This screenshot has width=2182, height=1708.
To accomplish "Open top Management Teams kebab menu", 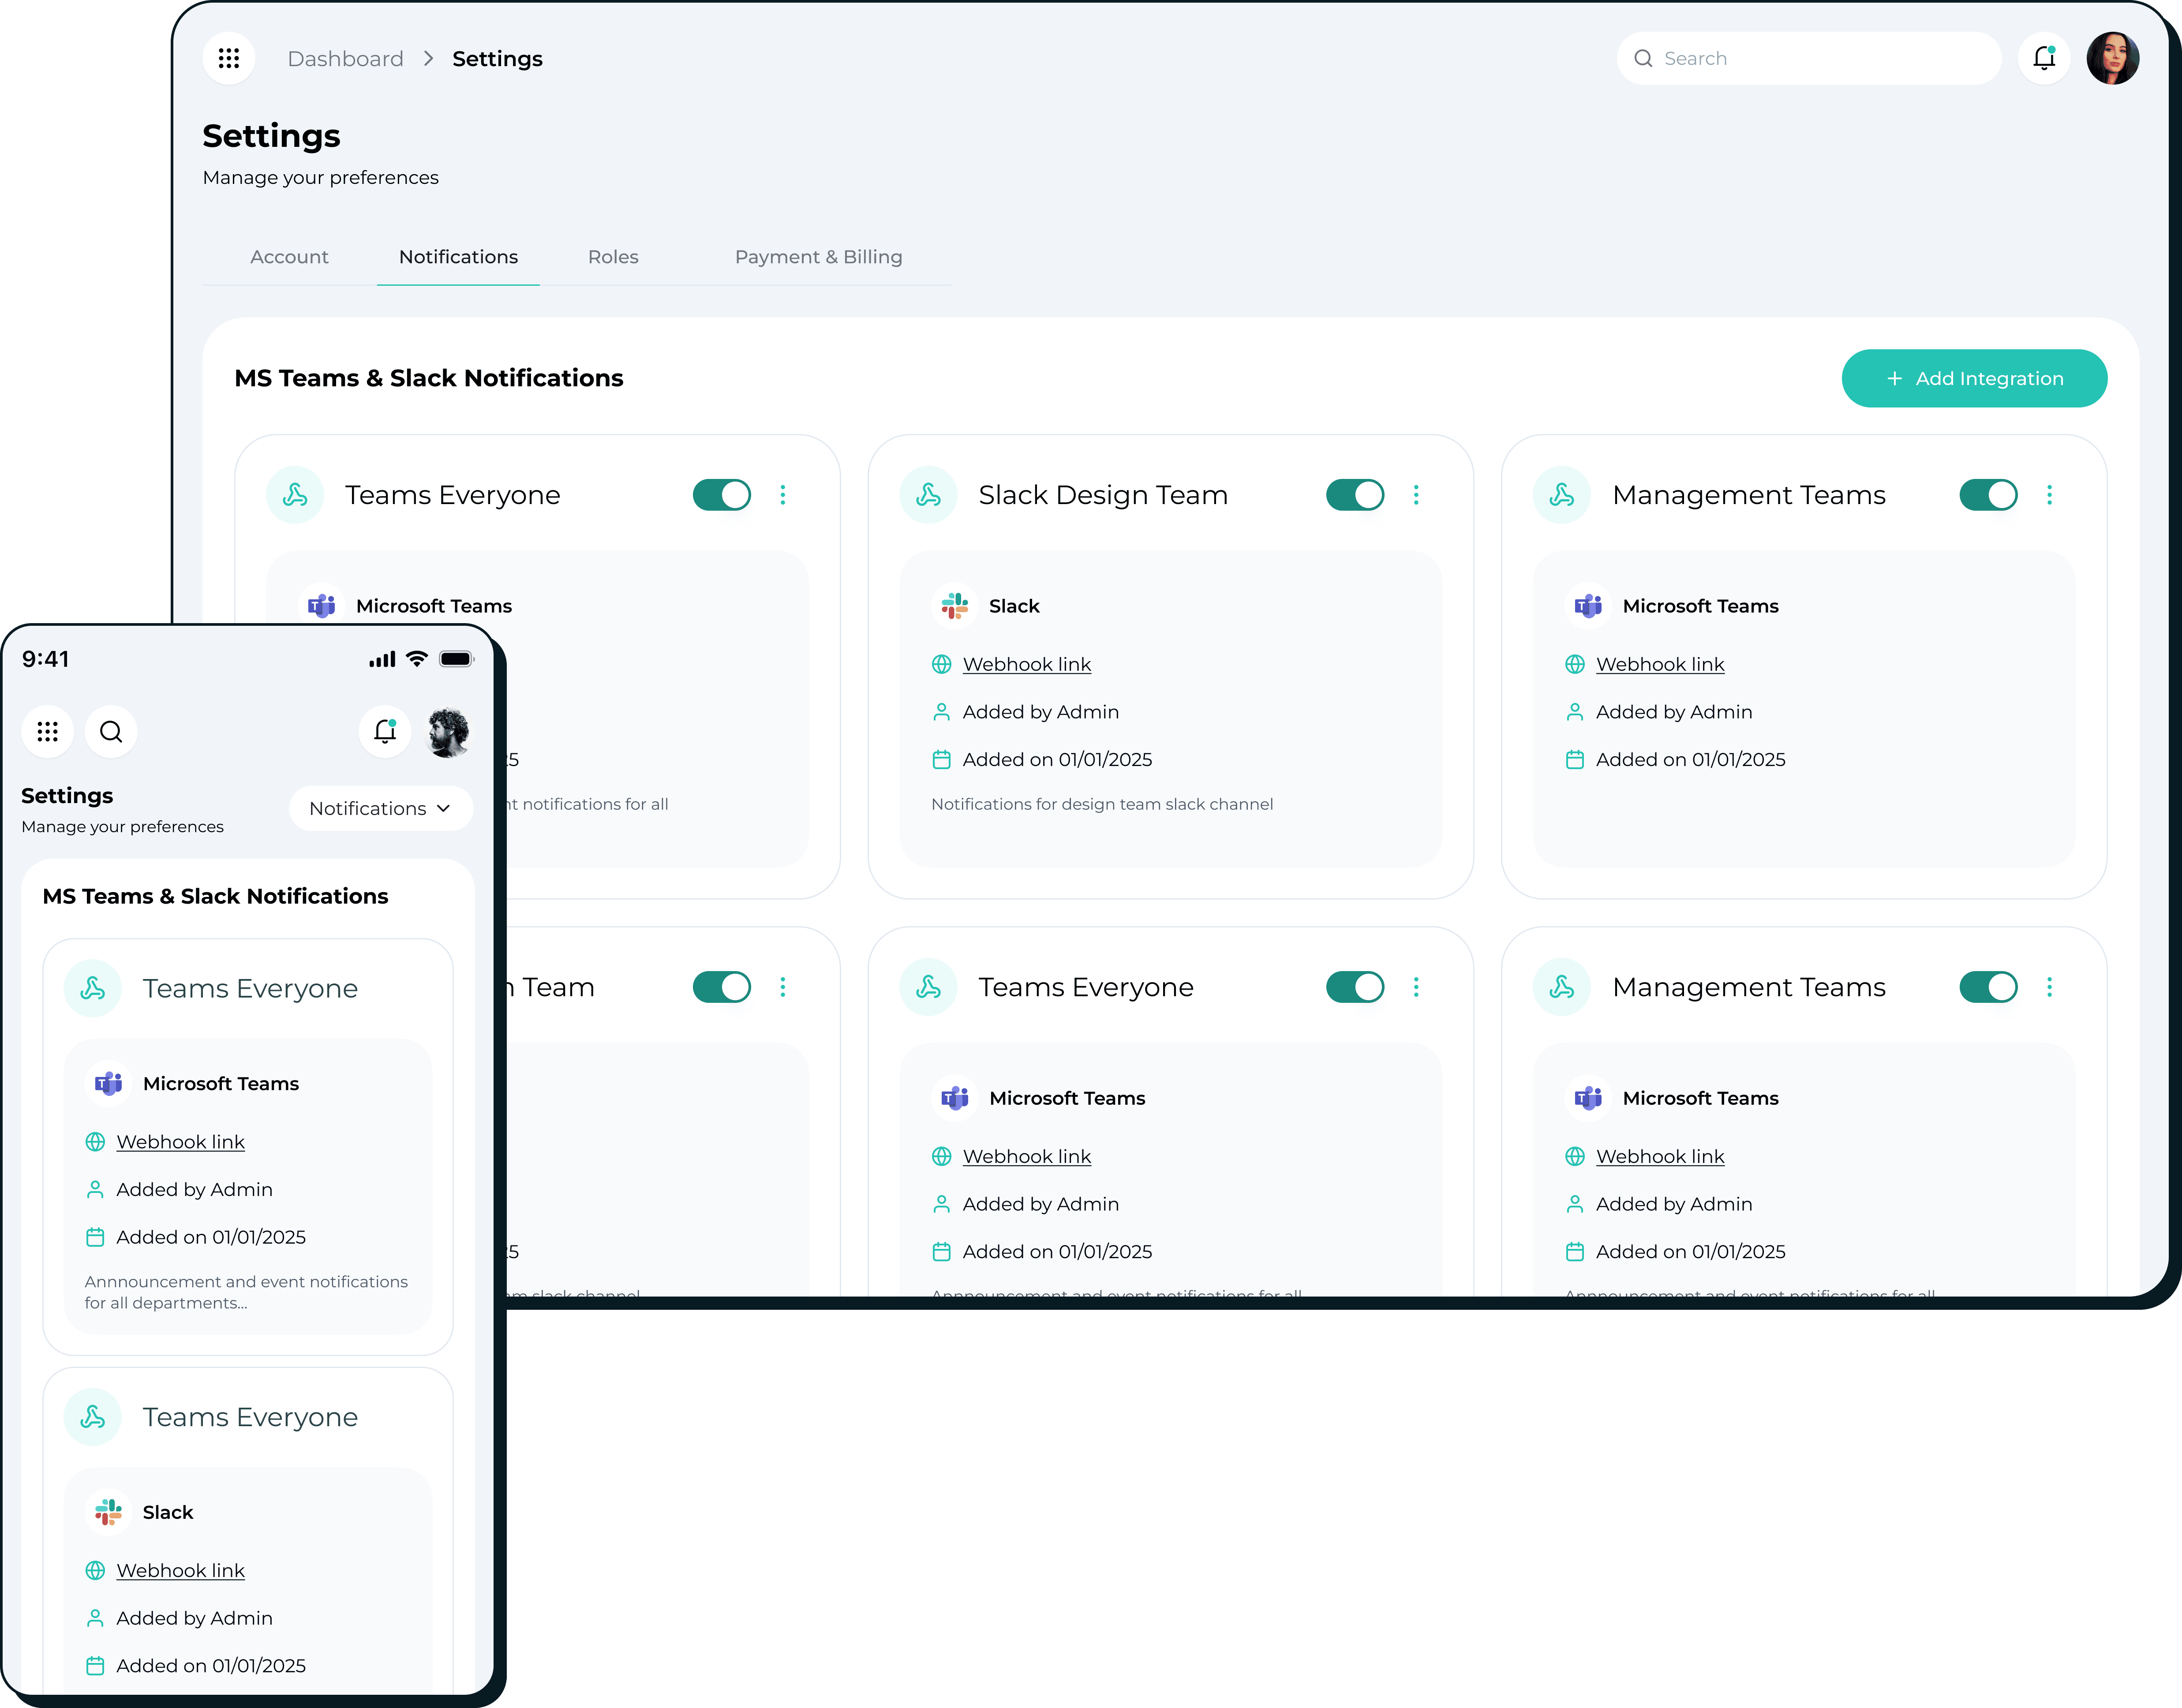I will 2048,495.
